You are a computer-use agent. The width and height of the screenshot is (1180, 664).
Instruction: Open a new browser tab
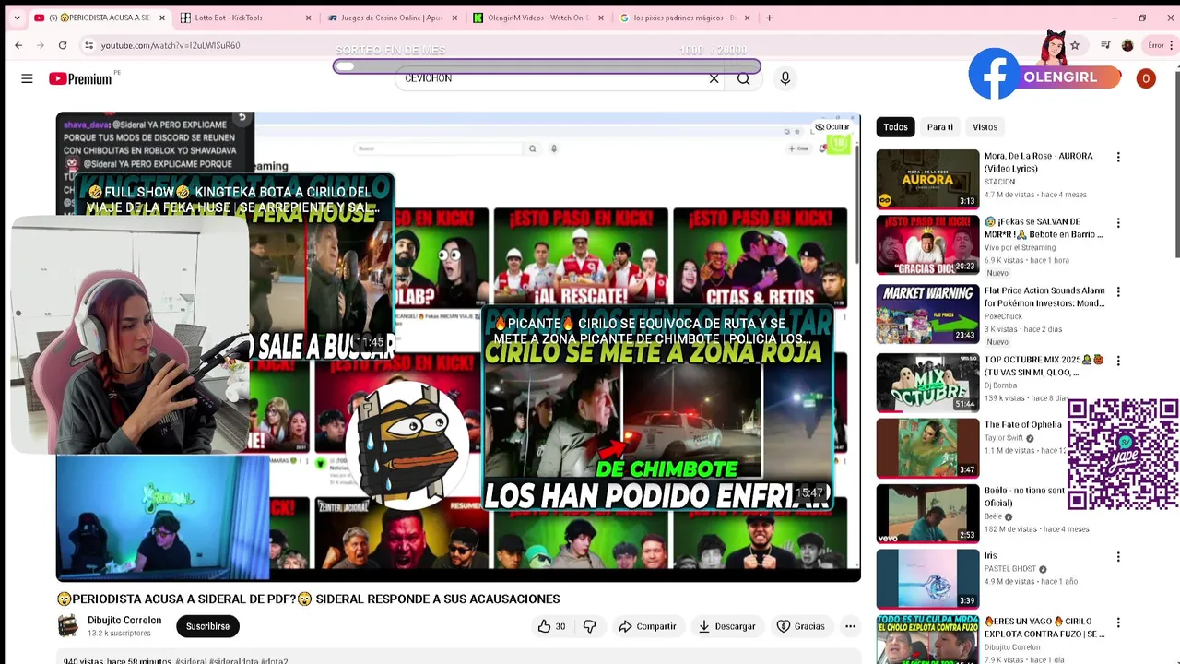tap(769, 18)
